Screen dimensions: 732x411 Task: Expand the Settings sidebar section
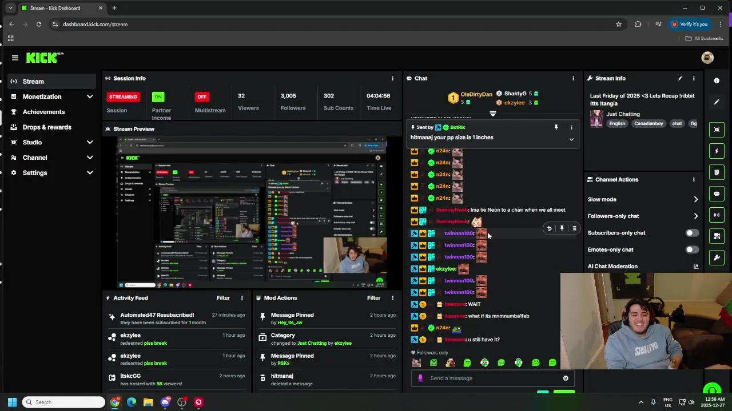click(x=90, y=173)
